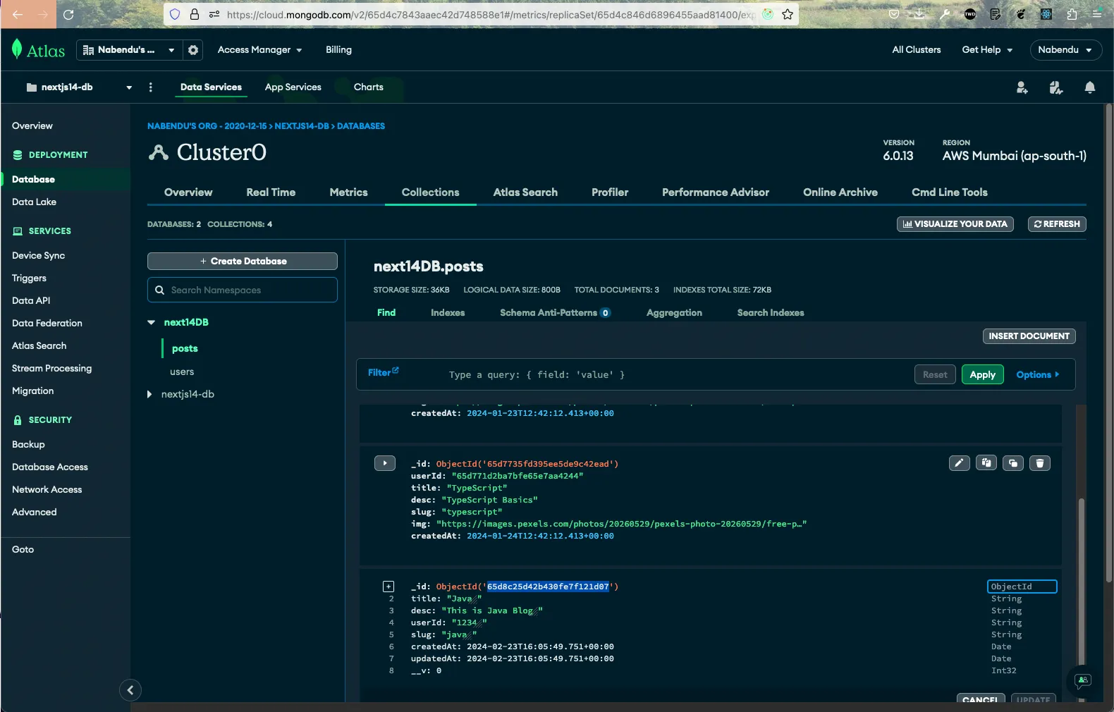Open the Get Help dropdown

coord(987,50)
